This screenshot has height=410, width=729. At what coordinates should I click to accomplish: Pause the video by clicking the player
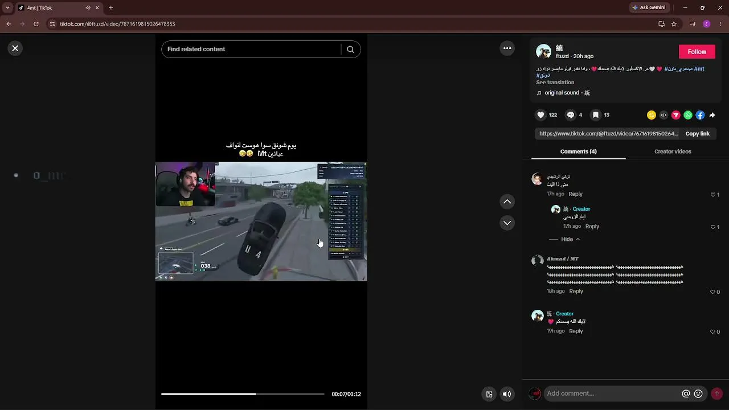(261, 222)
